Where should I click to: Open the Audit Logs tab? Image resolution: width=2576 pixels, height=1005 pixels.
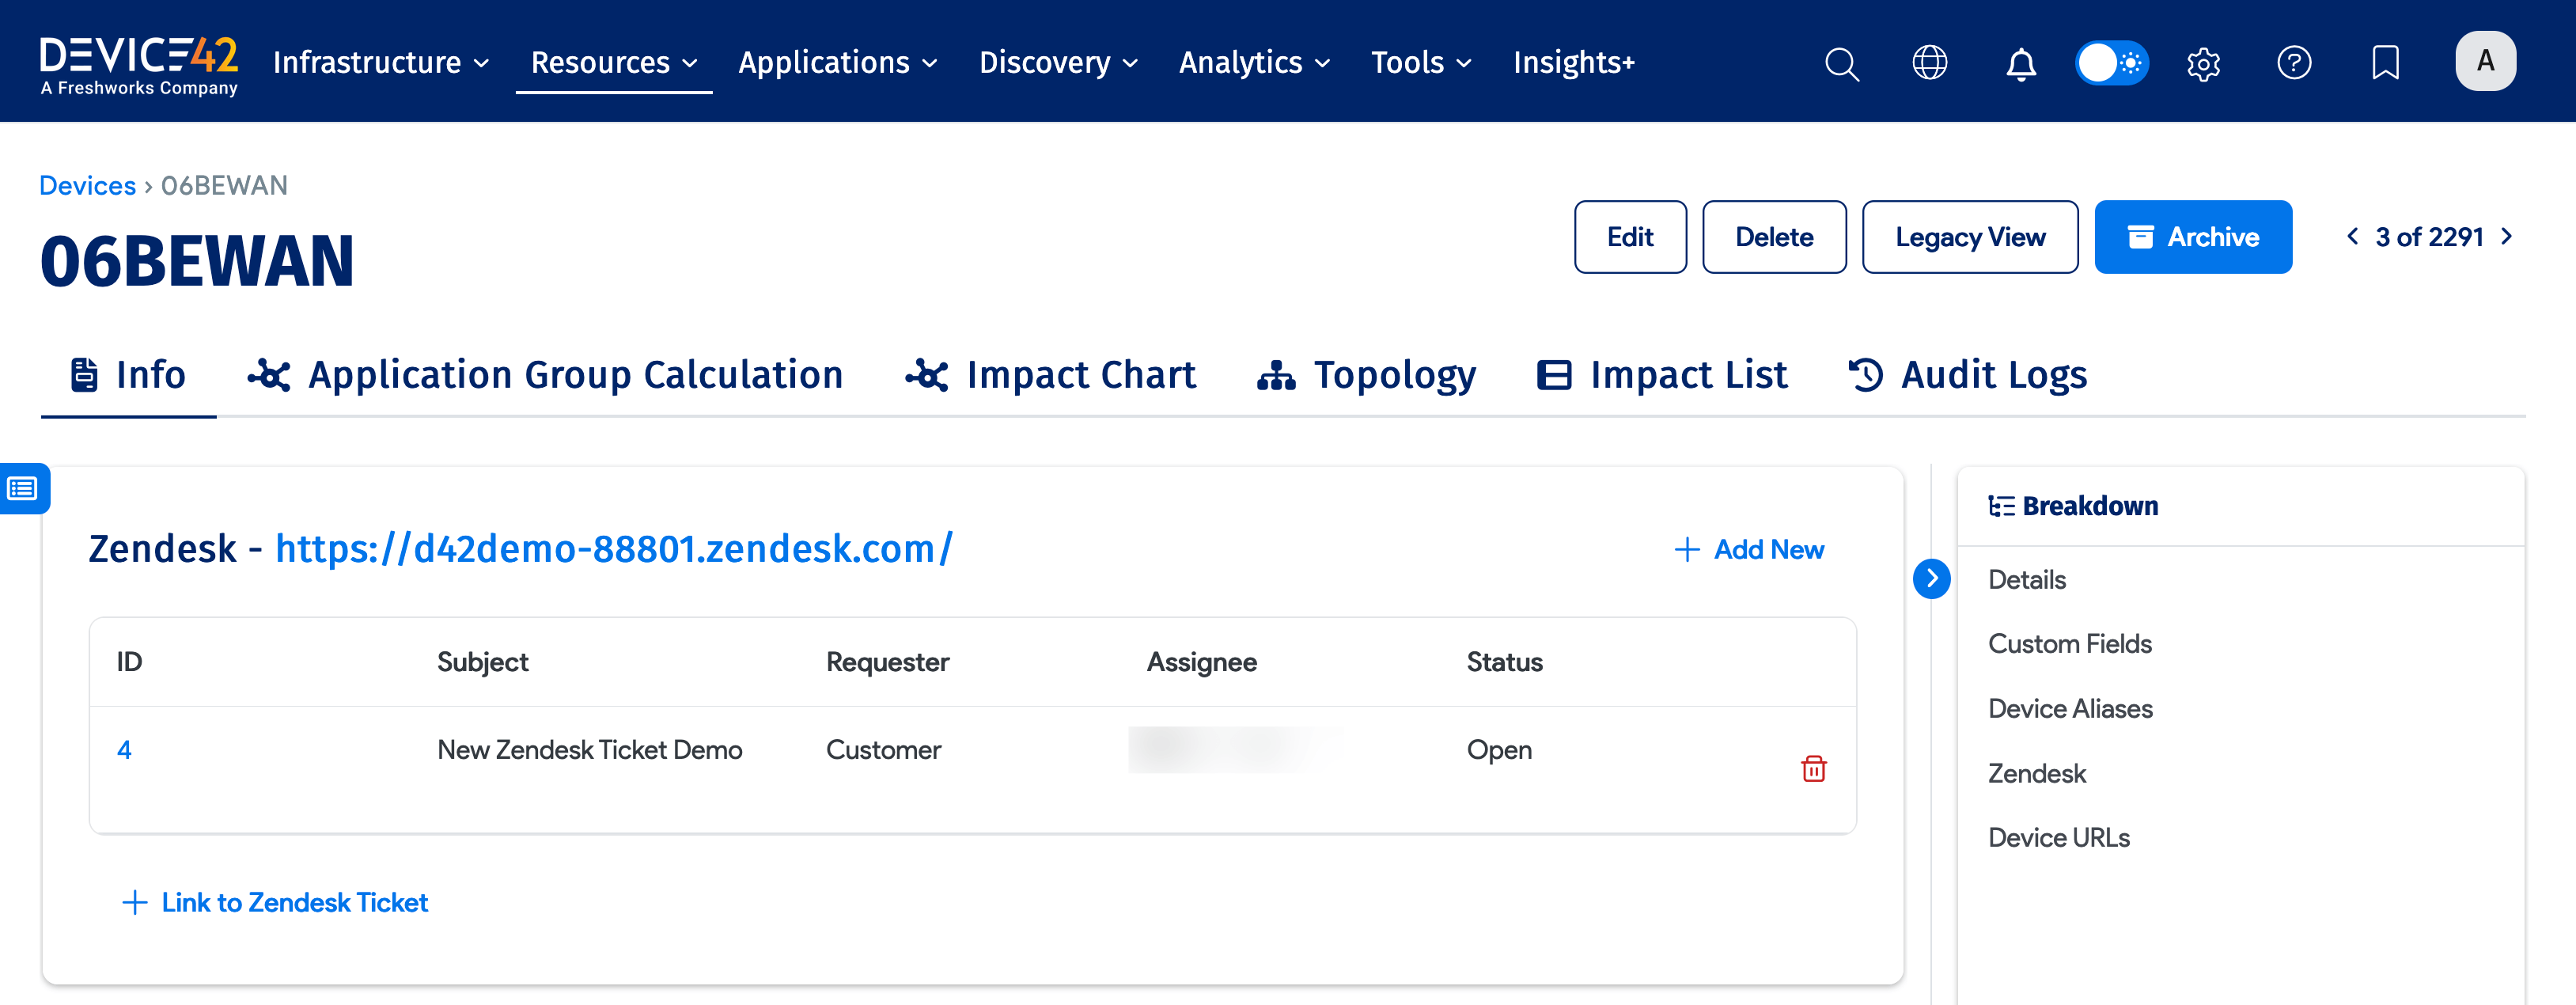[x=1967, y=375]
